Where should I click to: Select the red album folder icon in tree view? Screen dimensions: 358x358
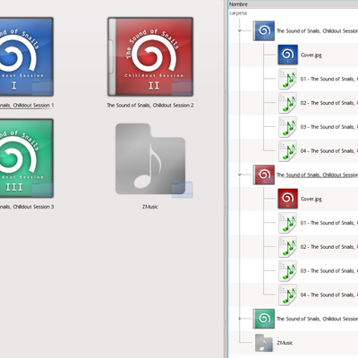coord(264,175)
